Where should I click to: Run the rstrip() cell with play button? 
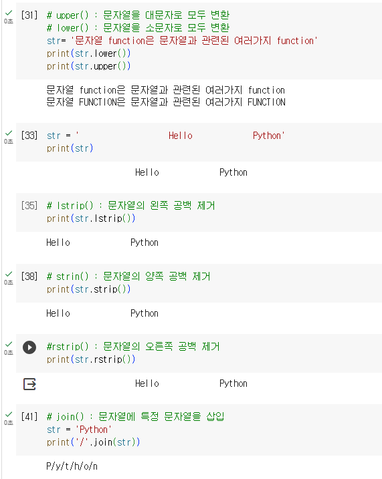(29, 347)
